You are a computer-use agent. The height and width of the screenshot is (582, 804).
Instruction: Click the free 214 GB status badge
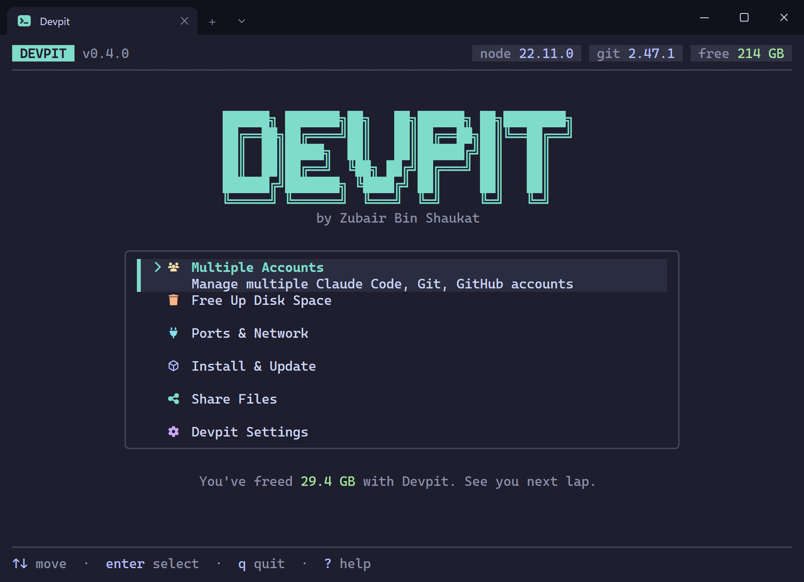pos(741,53)
